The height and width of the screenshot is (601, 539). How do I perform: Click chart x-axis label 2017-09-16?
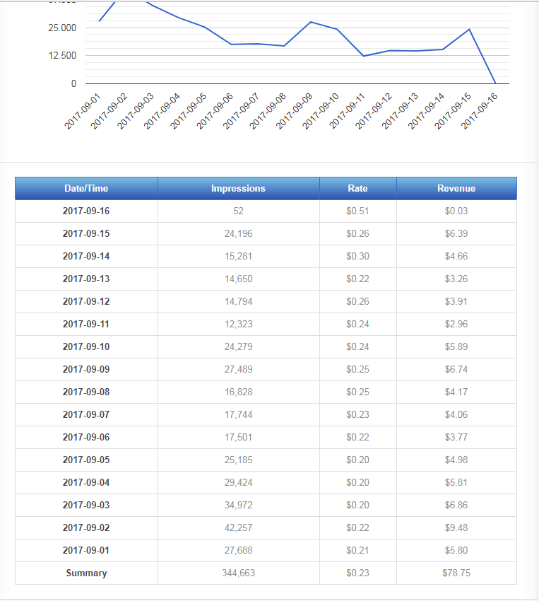(x=480, y=112)
